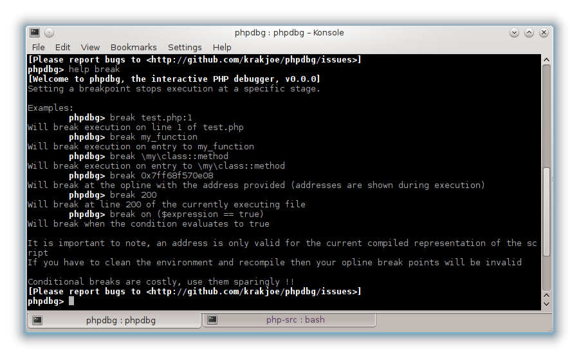Click the terminal icon on php-src tab
Screen dimensions: 579x358
point(212,320)
